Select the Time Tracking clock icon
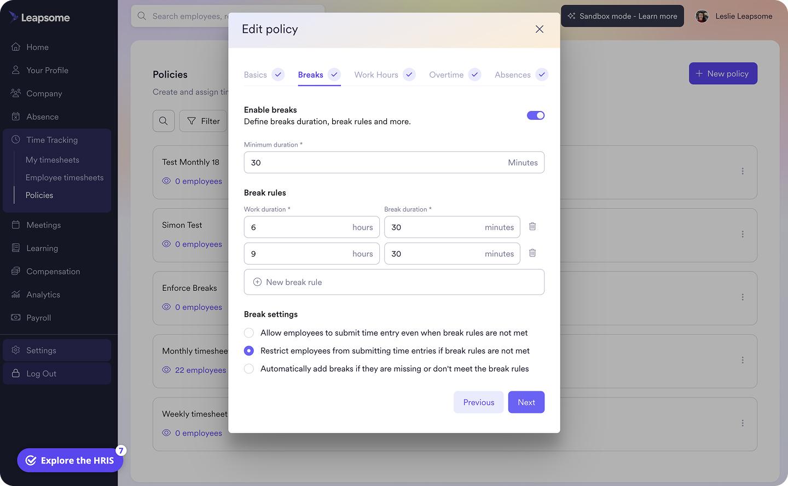 [x=16, y=140]
